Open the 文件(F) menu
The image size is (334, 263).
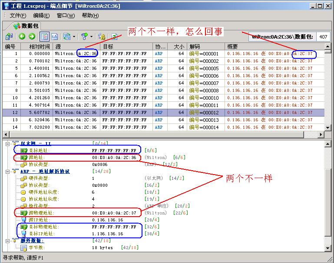pyautogui.click(x=18, y=16)
